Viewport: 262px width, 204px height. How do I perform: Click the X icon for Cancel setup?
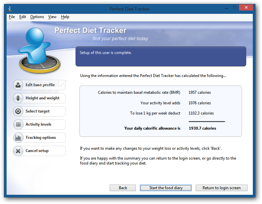[x=18, y=151]
